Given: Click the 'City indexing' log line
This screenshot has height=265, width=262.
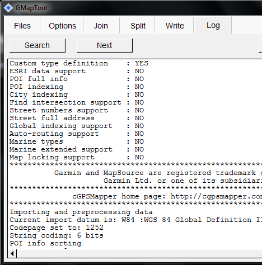Looking at the screenshot, I should click(77, 94).
